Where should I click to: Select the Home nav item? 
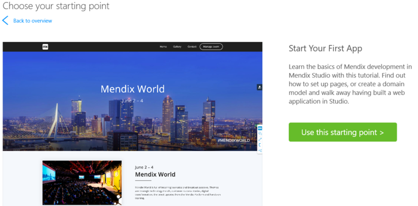click(163, 47)
